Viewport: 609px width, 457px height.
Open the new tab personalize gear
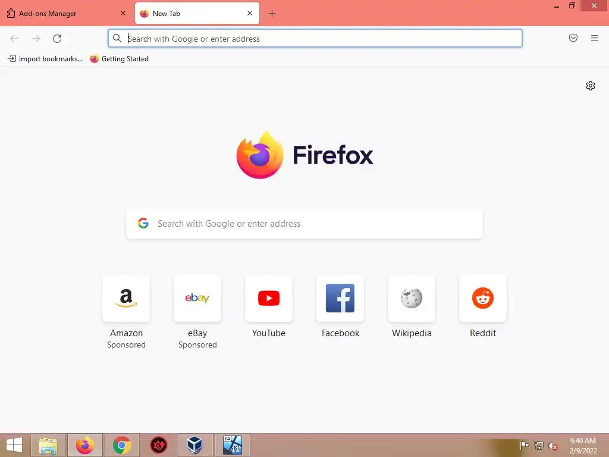(591, 86)
